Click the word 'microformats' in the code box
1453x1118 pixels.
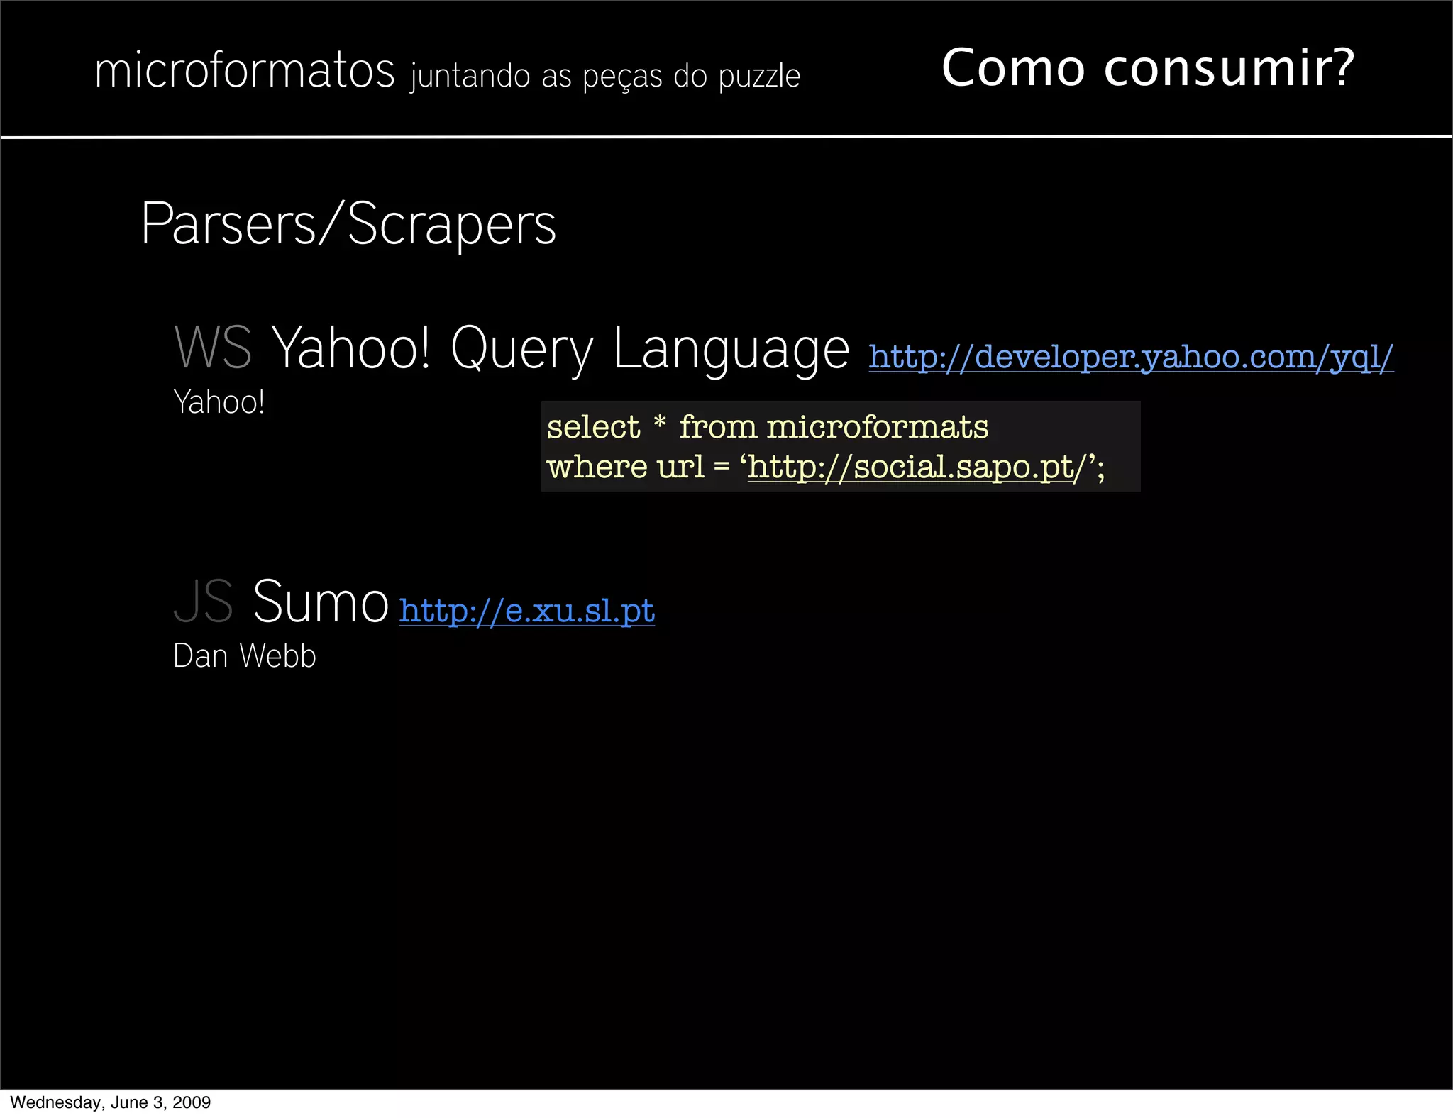tap(877, 427)
